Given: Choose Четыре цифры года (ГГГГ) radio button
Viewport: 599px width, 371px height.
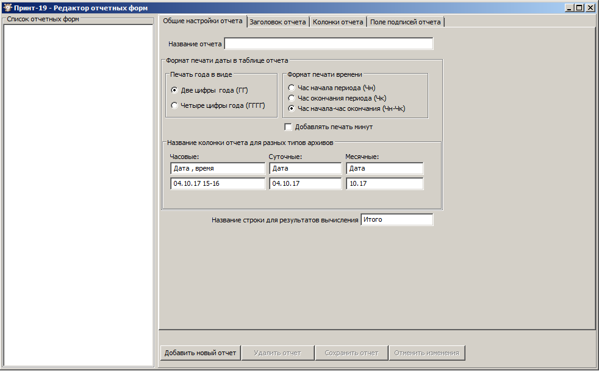Looking at the screenshot, I should pos(175,105).
